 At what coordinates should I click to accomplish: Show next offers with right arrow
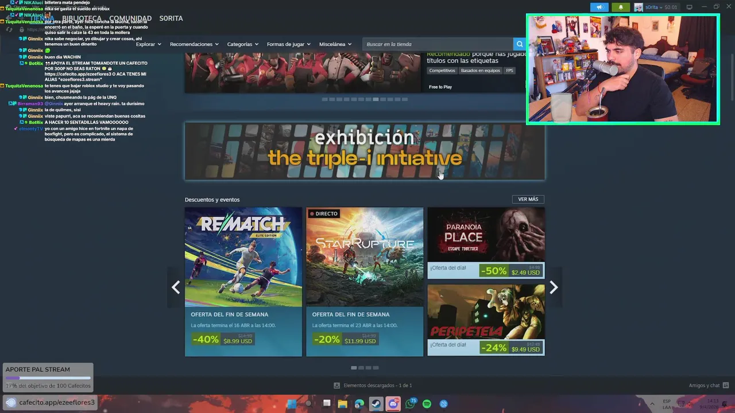click(554, 287)
